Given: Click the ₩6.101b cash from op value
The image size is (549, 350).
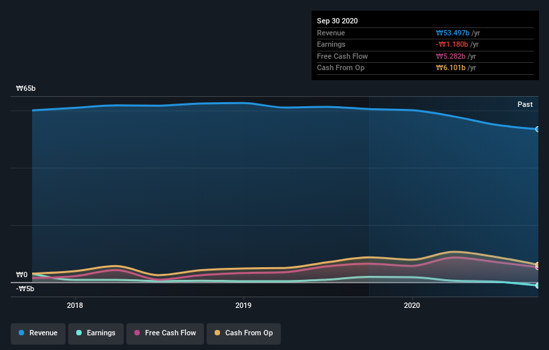Looking at the screenshot, I should click(x=450, y=68).
